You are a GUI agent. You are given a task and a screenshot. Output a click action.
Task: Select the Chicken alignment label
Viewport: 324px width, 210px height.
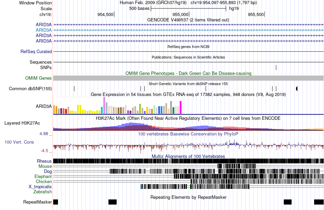[x=44, y=181]
